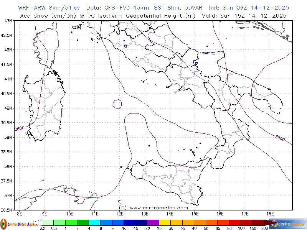Click the 2800 contour label near Sardinia
The height and width of the screenshot is (230, 307).
20,129
